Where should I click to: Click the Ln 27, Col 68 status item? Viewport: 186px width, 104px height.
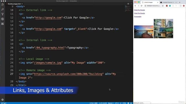(103, 103)
